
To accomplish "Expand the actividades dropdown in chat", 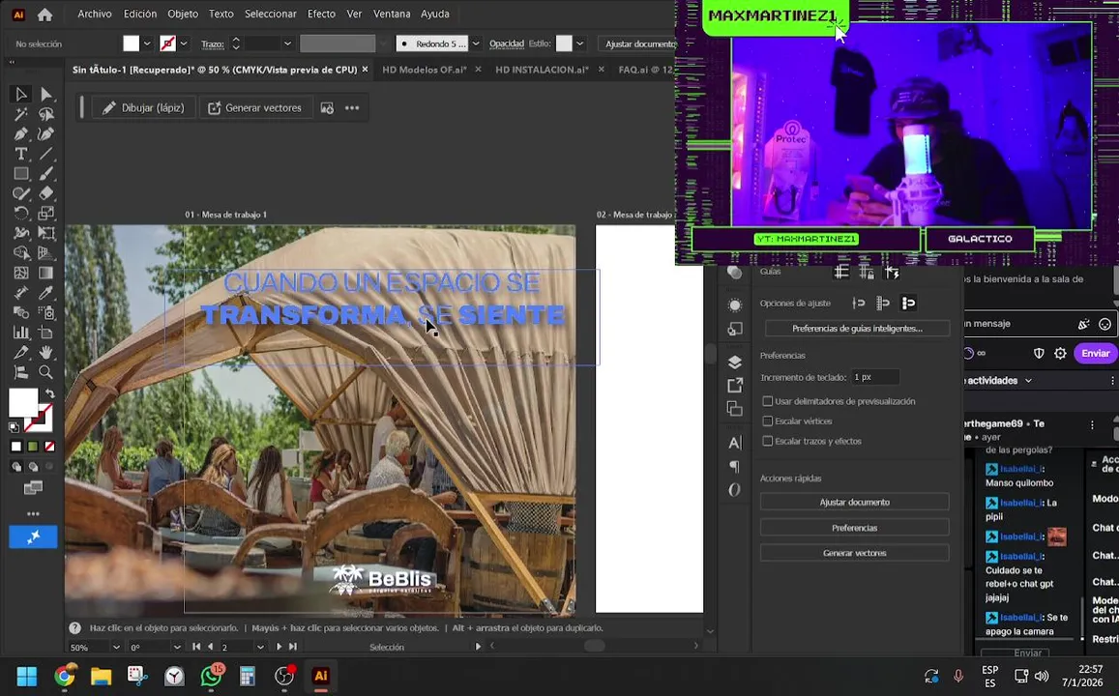I will 1028,381.
